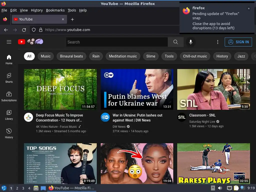The width and height of the screenshot is (256, 192).
Task: Open Subscriptions in the sidebar
Action: (9, 97)
